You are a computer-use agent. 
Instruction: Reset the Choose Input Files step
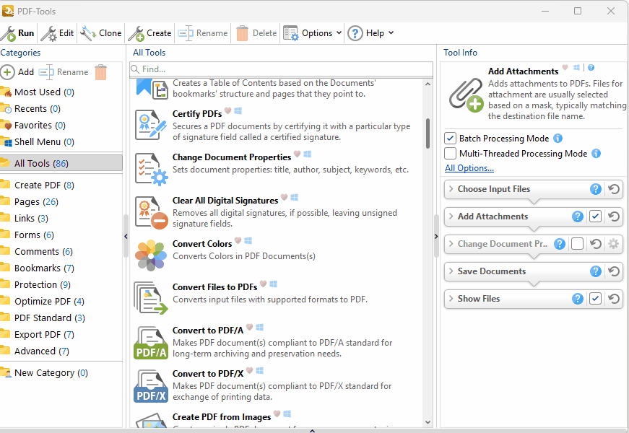click(x=613, y=189)
